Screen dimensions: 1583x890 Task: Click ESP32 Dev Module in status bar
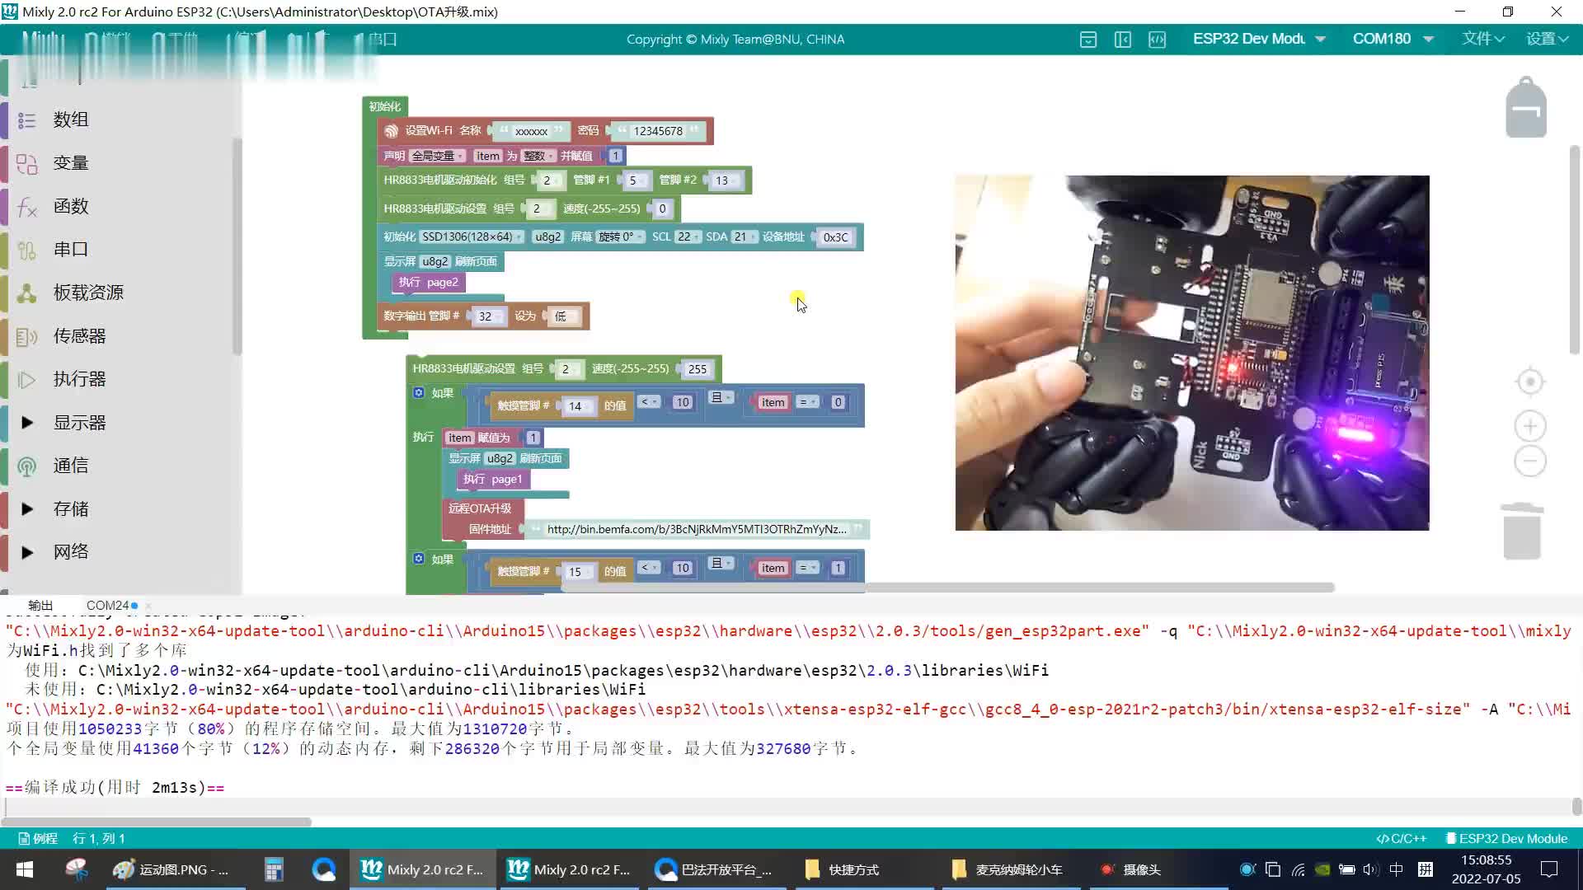tap(1506, 838)
